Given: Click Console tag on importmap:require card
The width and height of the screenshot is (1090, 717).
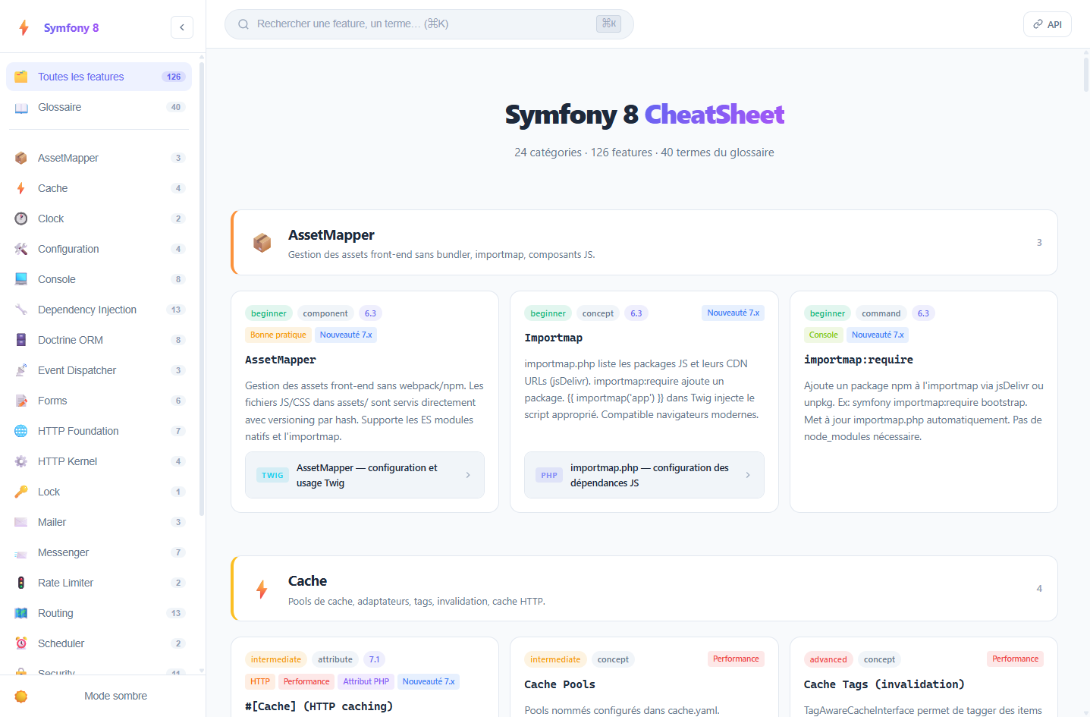Looking at the screenshot, I should (x=823, y=335).
